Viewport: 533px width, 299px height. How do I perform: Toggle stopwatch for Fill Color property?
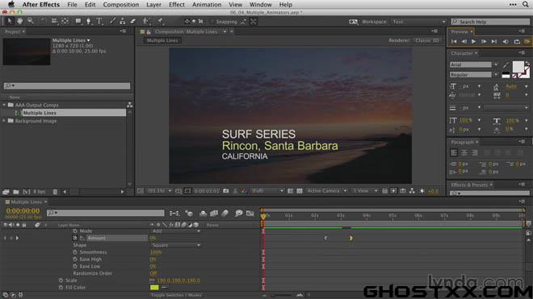[x=61, y=288]
